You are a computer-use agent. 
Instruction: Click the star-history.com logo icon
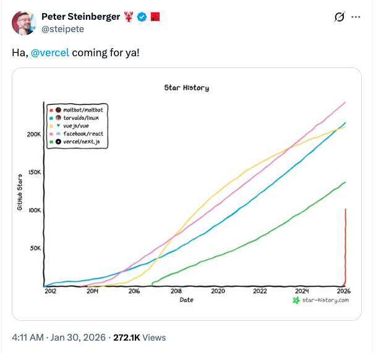coord(297,300)
